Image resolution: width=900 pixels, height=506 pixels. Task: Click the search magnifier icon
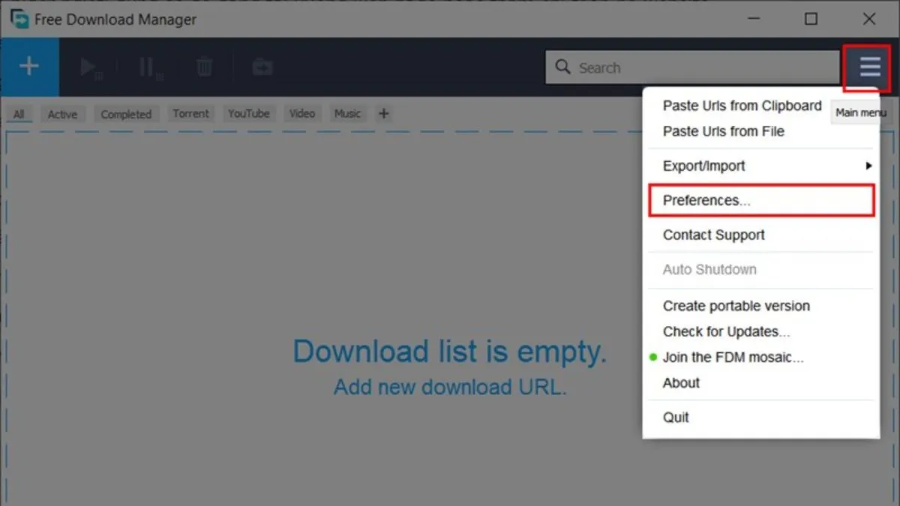562,67
